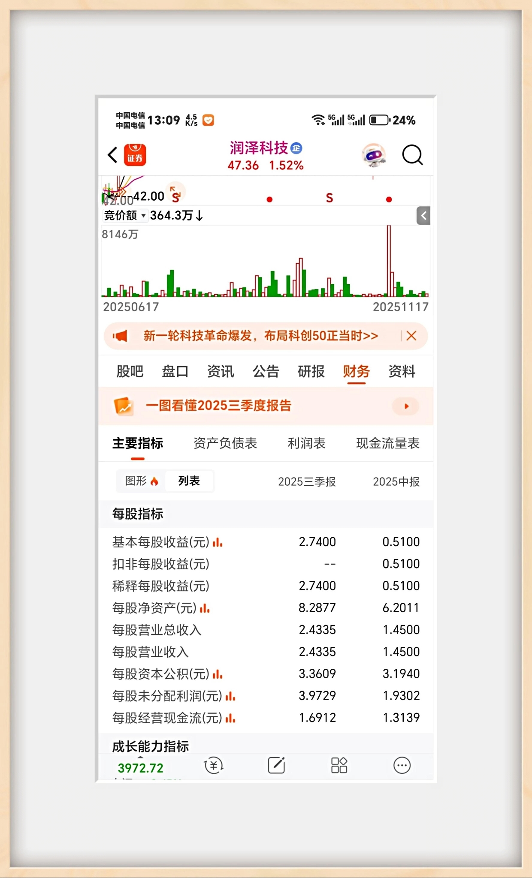Tap bar chart icon beside 基本每股收益
The width and height of the screenshot is (532, 878).
point(218,542)
